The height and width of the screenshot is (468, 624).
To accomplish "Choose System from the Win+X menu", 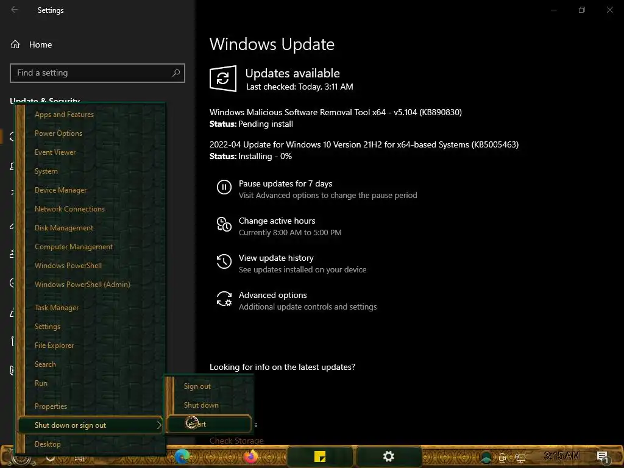I will point(46,171).
